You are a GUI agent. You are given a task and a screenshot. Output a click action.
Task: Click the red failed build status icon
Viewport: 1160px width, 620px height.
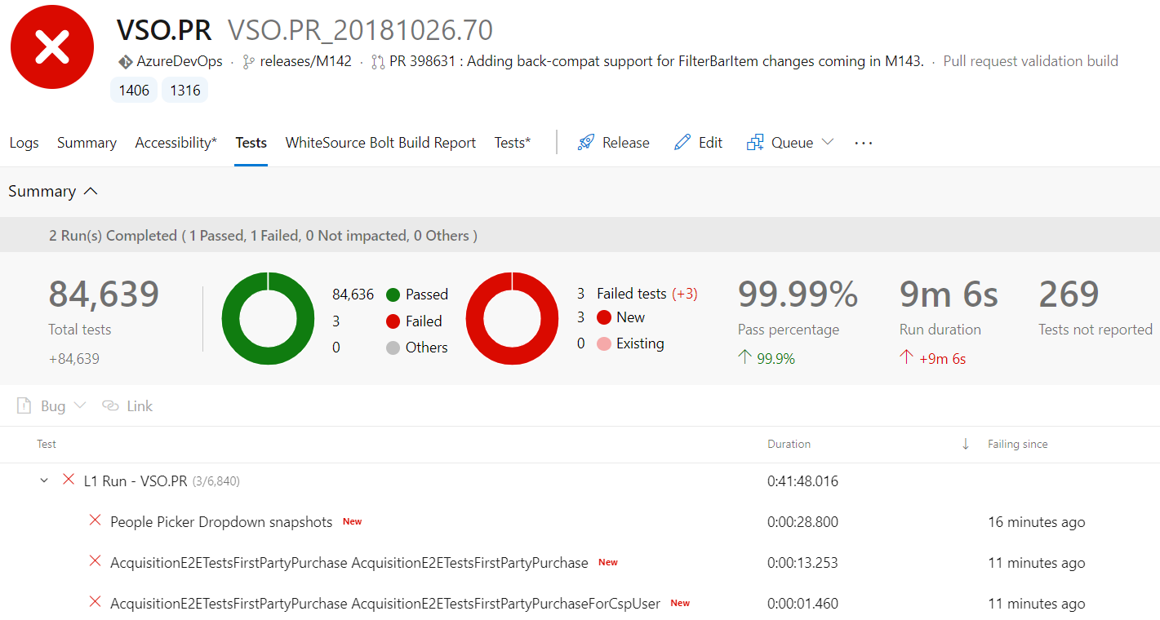click(x=52, y=47)
